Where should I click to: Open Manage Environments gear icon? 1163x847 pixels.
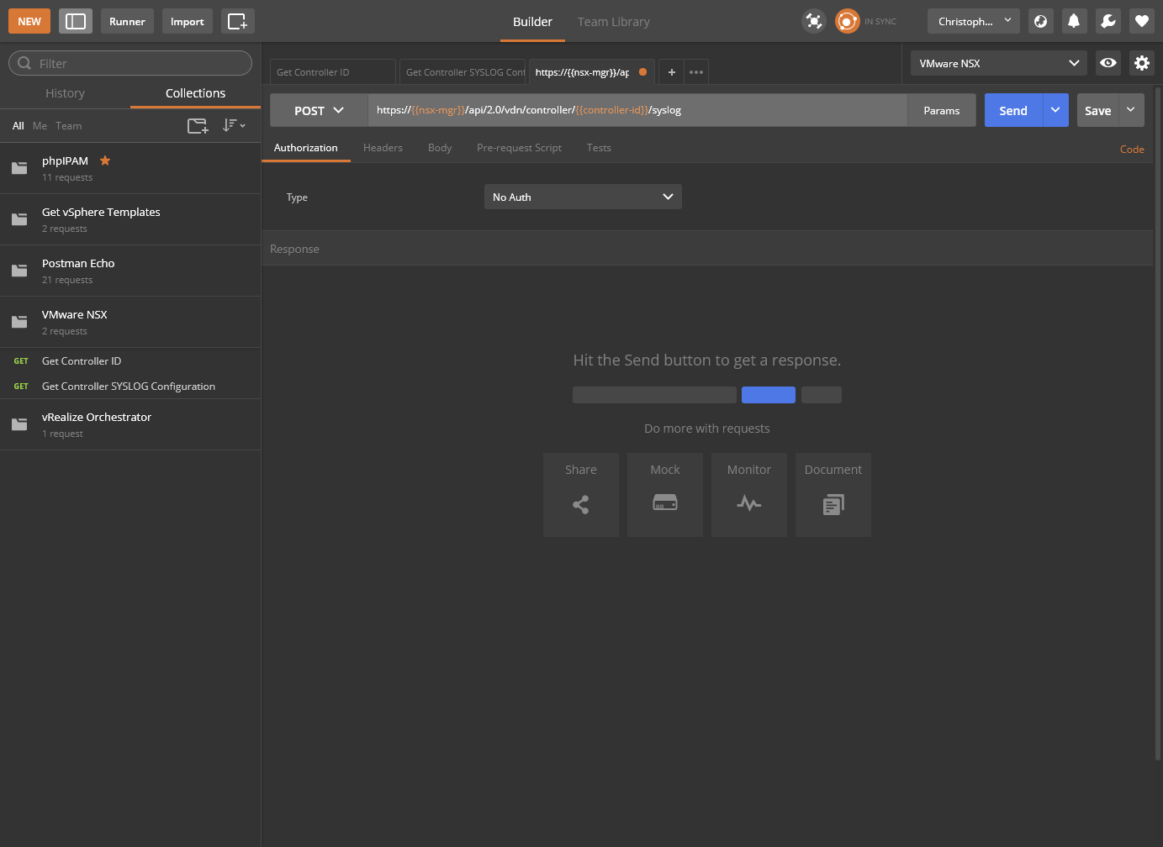(1141, 63)
